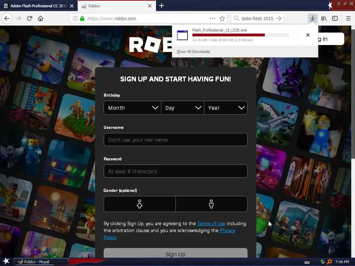355x266 pixels.
Task: Switch to the Roblox tab
Action: 117,6
